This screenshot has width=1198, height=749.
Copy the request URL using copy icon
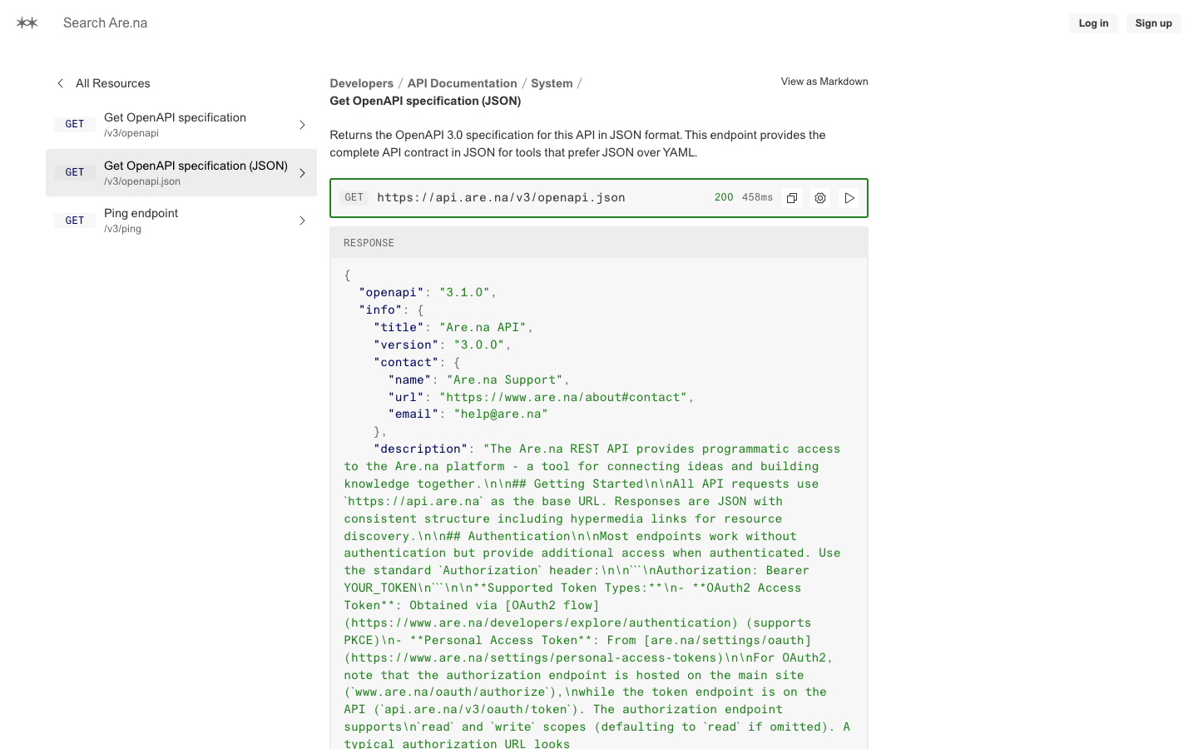point(792,198)
